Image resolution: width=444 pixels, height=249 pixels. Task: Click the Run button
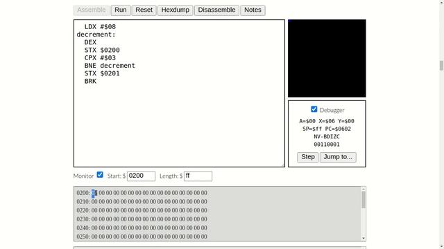pyautogui.click(x=121, y=10)
